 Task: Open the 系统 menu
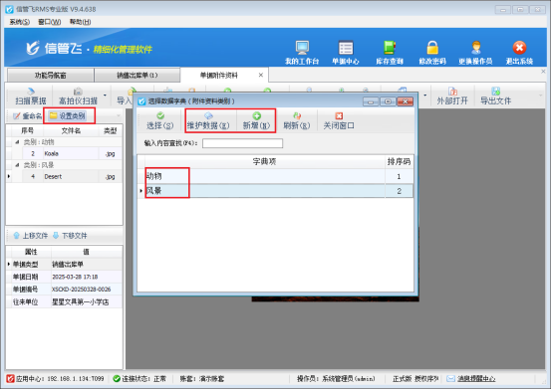point(19,22)
